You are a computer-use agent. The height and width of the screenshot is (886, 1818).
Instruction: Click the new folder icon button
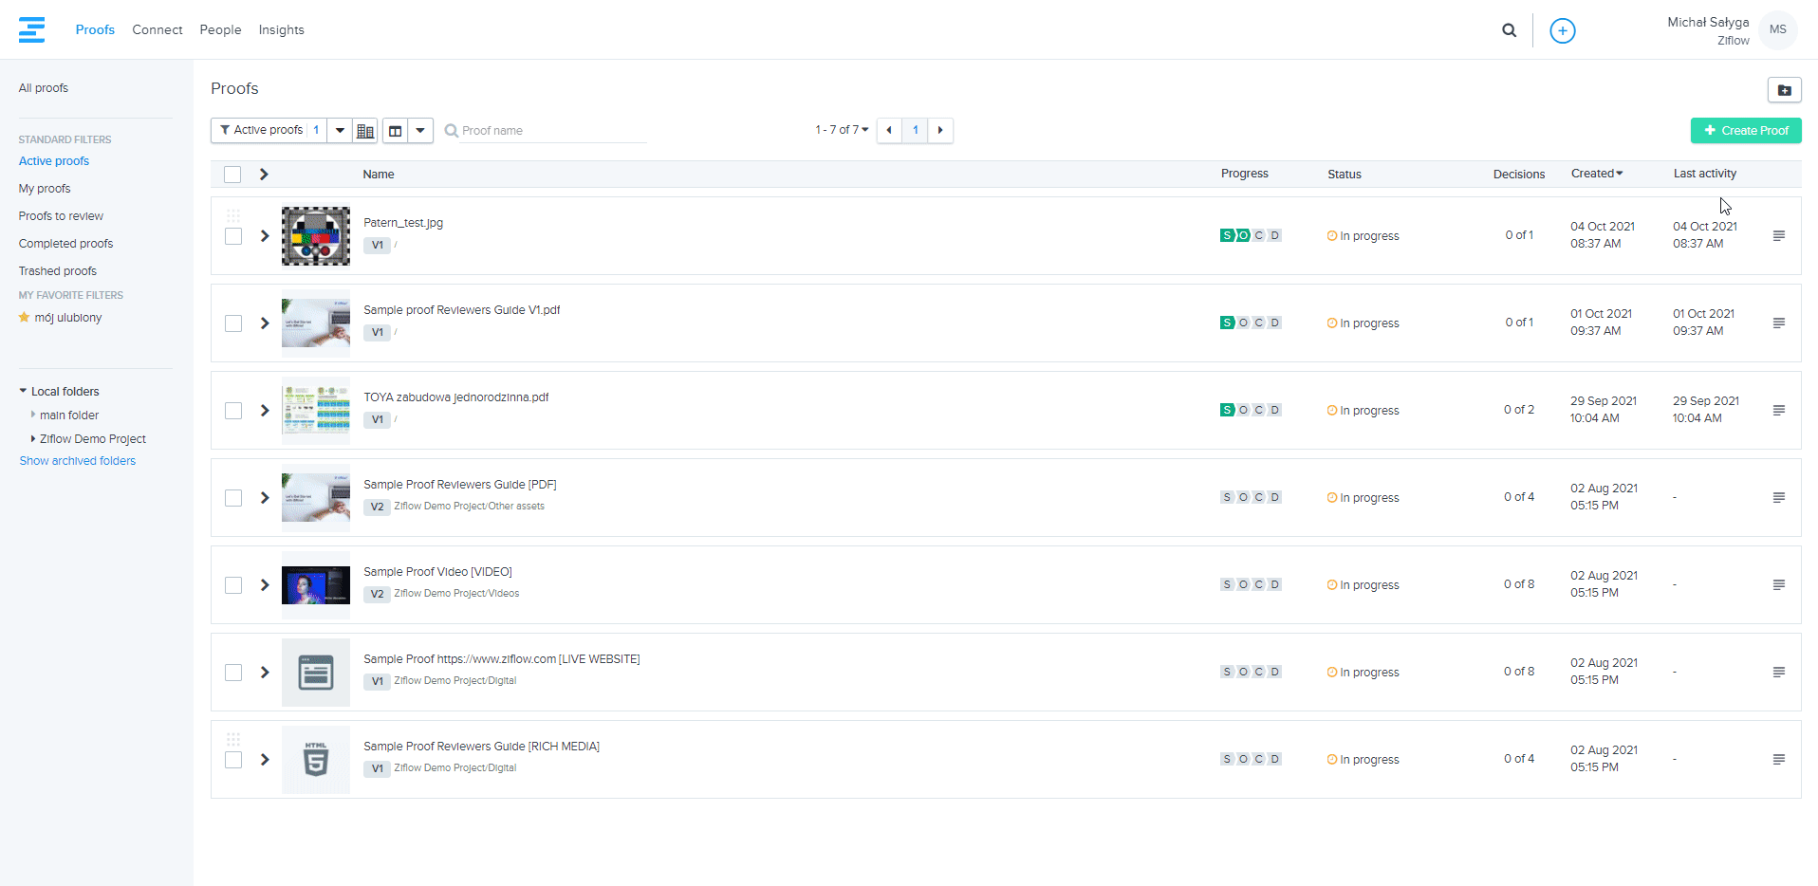pyautogui.click(x=1784, y=90)
